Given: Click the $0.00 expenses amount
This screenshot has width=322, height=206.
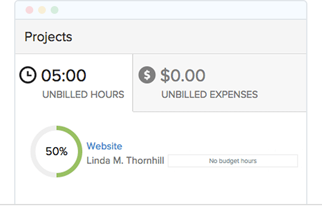Looking at the screenshot, I should point(182,76).
